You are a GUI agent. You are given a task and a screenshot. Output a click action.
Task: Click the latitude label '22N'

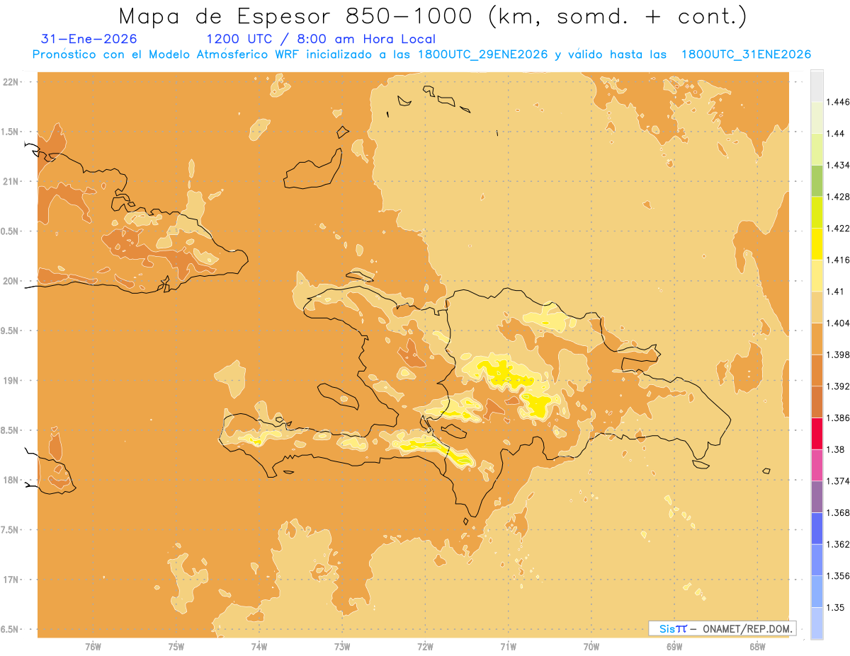pyautogui.click(x=11, y=81)
